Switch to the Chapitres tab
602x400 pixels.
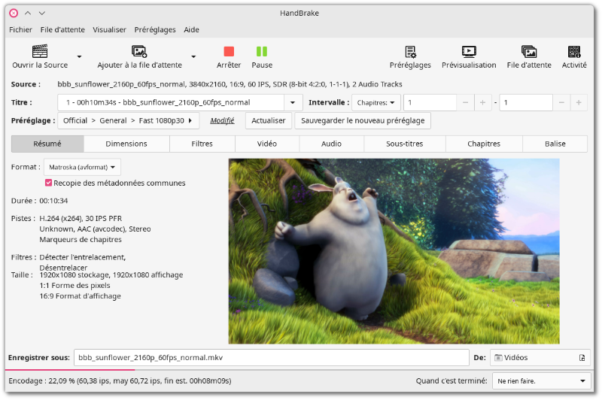pos(484,144)
